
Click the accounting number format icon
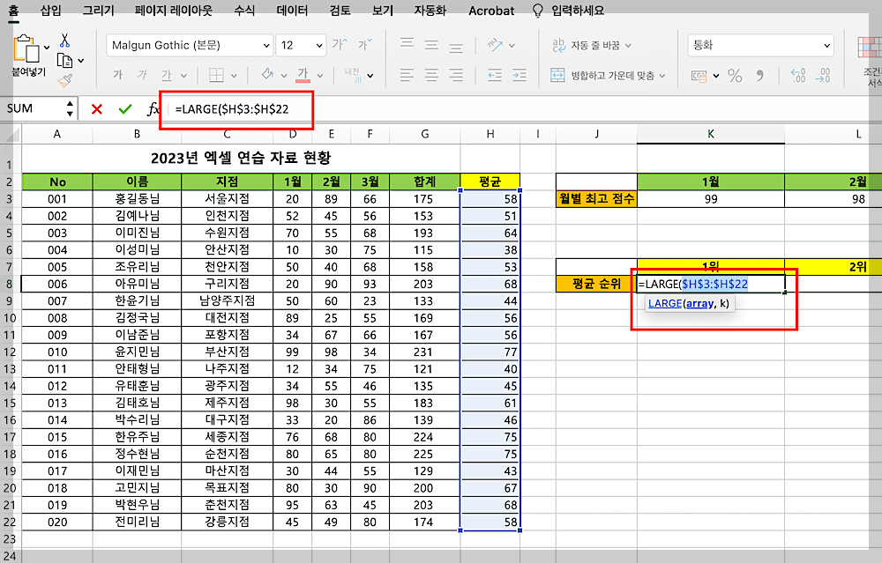(x=699, y=76)
